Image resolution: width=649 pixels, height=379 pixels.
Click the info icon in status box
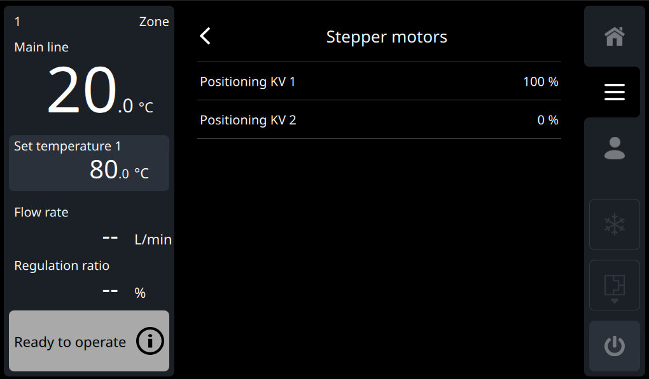click(150, 342)
